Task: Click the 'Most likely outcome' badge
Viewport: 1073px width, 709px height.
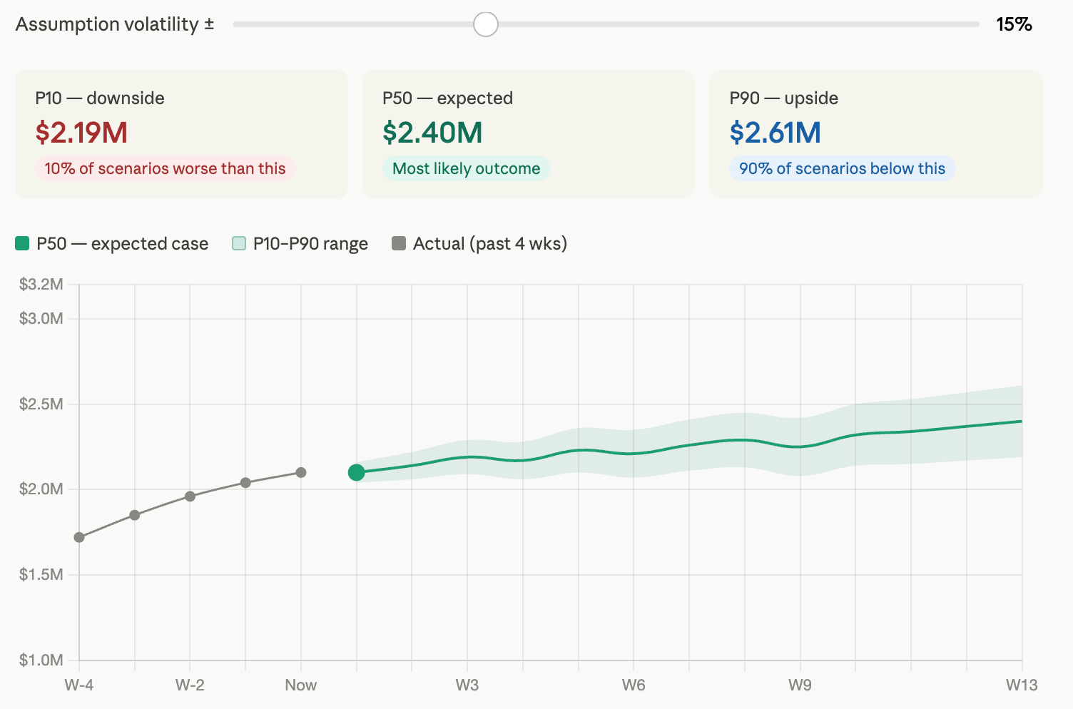Action: (466, 168)
